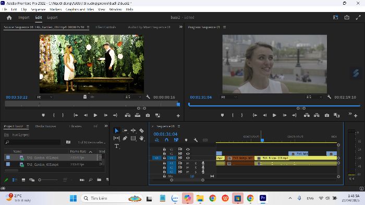Toggle checkbox for TAS_Garden_002.mp4
Screen dimensions: 365x205
[8, 158]
